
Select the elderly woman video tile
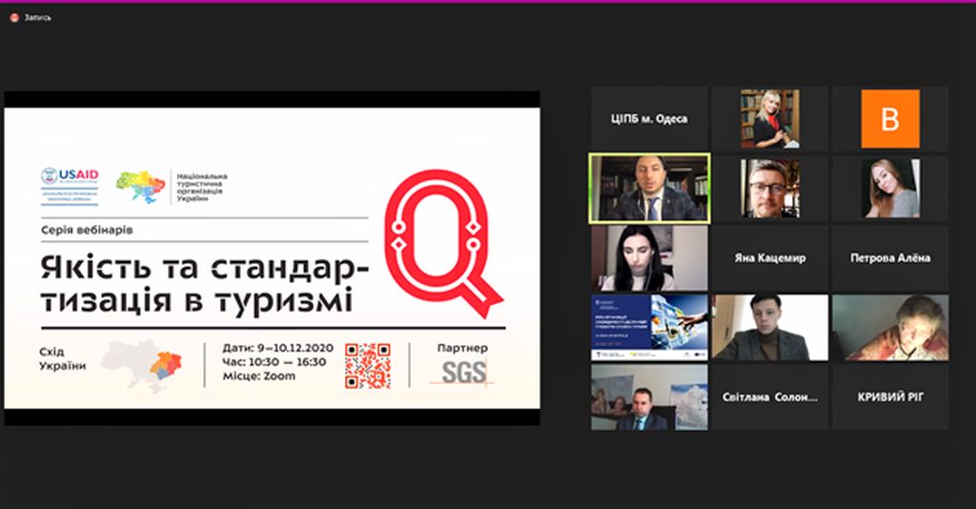click(890, 327)
